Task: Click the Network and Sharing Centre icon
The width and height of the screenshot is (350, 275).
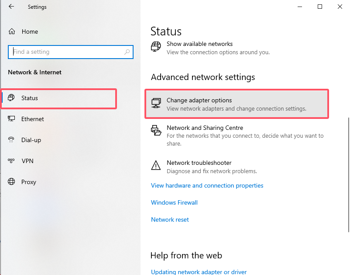Action: (156, 129)
